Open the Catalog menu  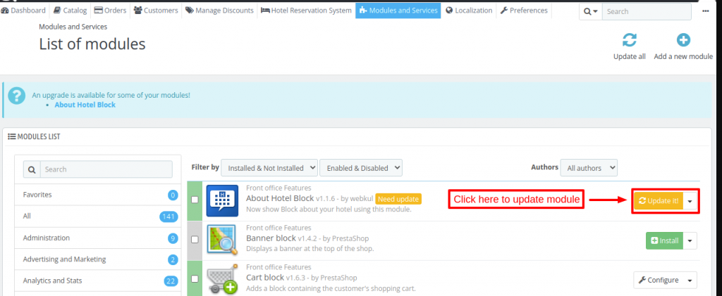coord(70,10)
